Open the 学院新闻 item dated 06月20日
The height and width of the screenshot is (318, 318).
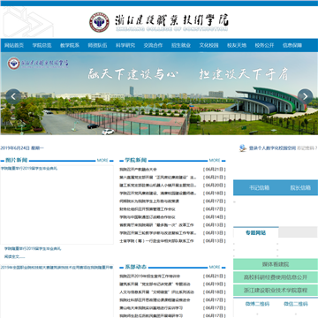click(x=157, y=185)
